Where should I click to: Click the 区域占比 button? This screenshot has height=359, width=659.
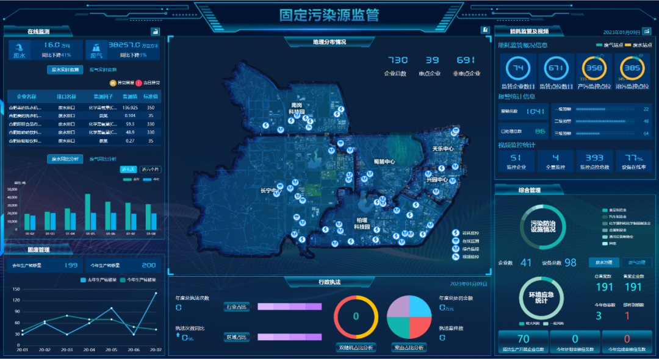pos(237,336)
